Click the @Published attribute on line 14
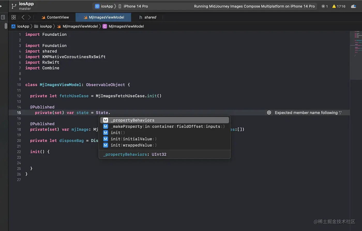Viewport: 362px width, 231px height. (x=42, y=107)
